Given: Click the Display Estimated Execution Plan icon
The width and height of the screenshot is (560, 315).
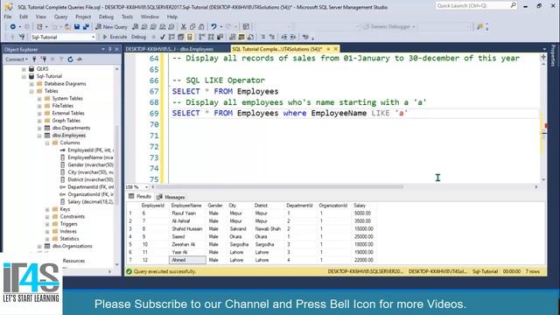Looking at the screenshot, I should (171, 37).
